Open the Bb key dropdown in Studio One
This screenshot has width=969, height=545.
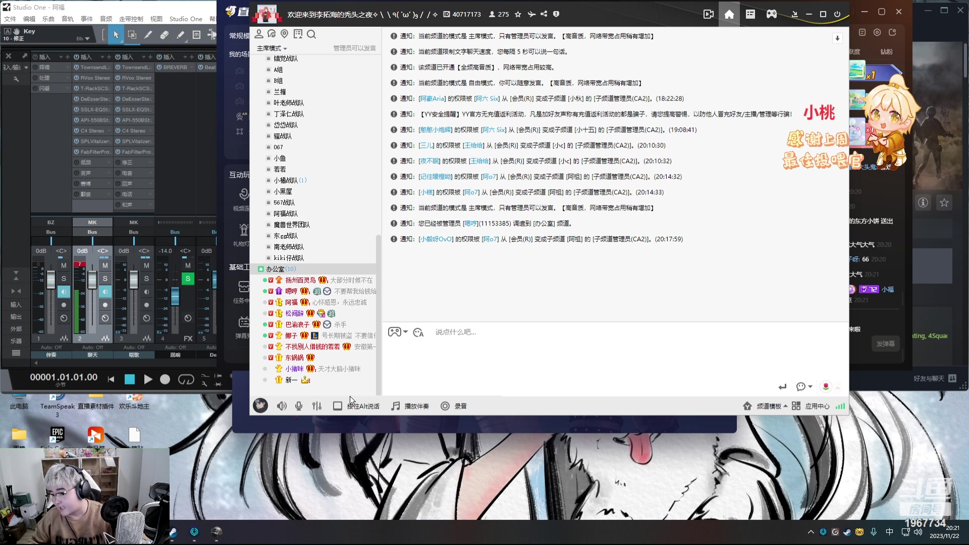pos(83,38)
